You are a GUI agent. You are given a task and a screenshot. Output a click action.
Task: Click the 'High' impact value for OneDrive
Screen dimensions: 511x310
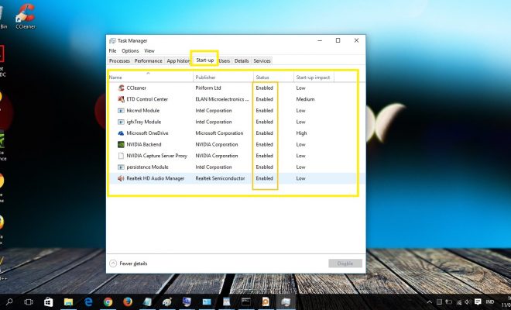[301, 133]
